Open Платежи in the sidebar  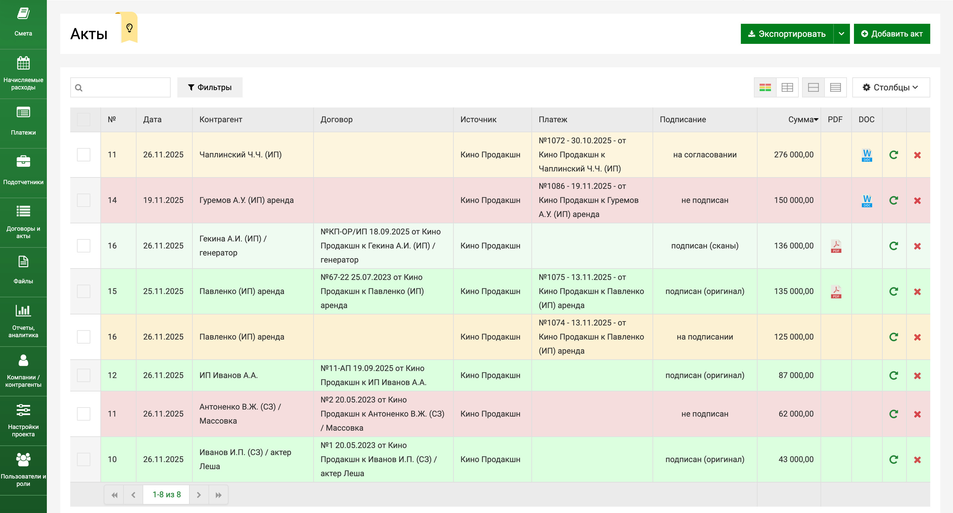coord(23,122)
